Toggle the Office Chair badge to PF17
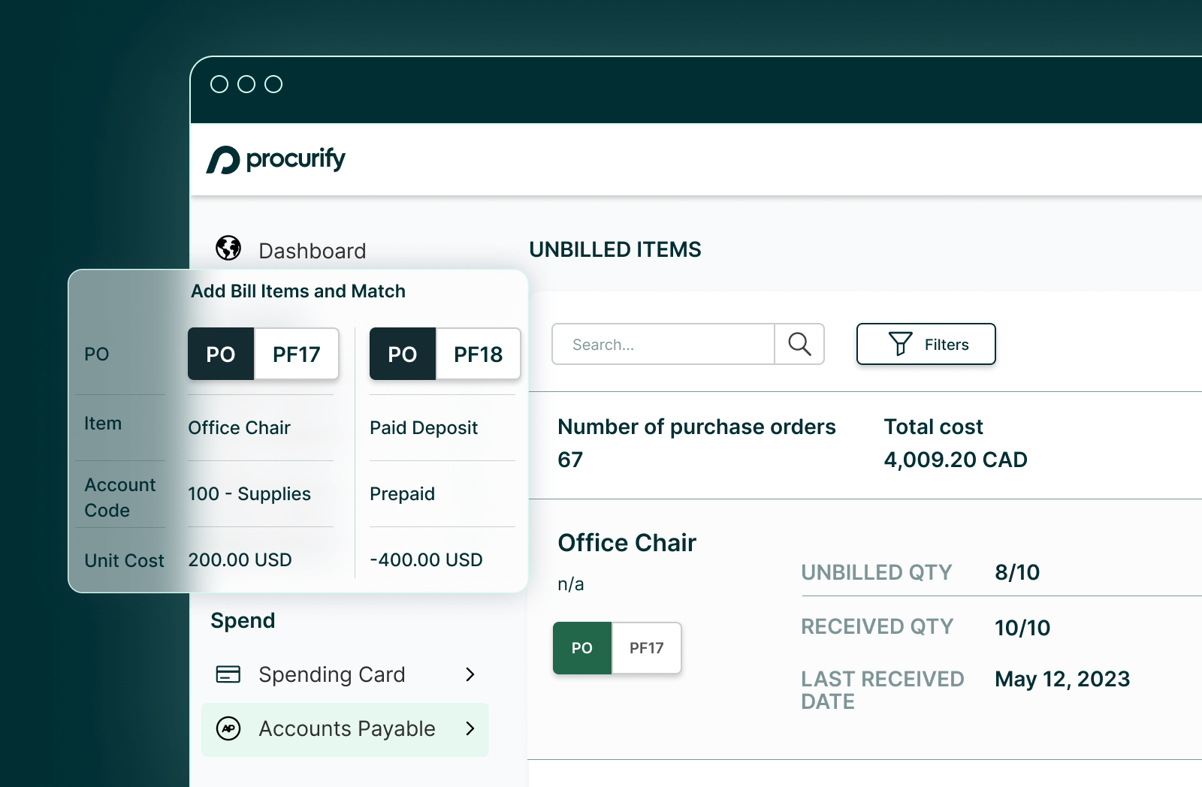The width and height of the screenshot is (1202, 787). coord(647,647)
